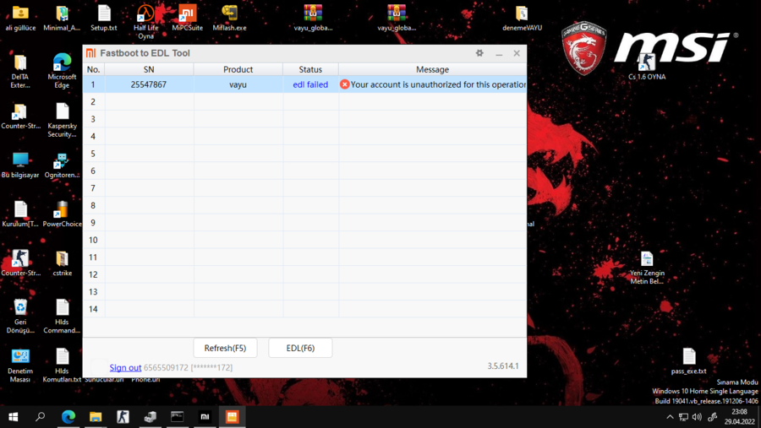Open the settings gear in Fastboot to EDL Tool

479,53
